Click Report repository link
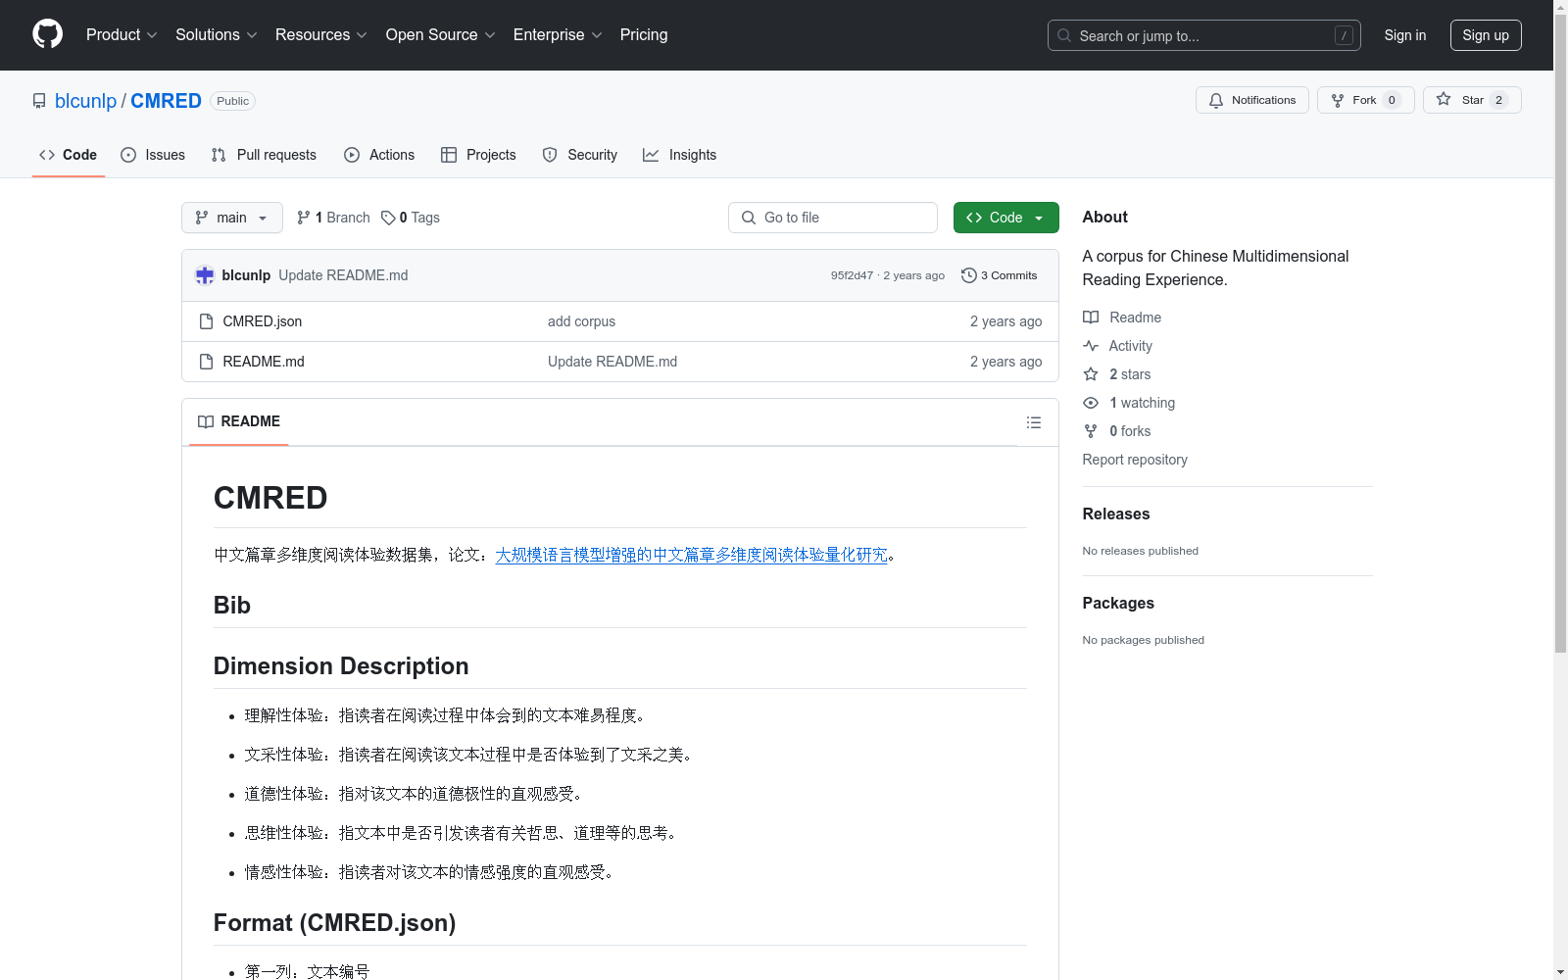Viewport: 1568px width, 980px height. [x=1135, y=460]
